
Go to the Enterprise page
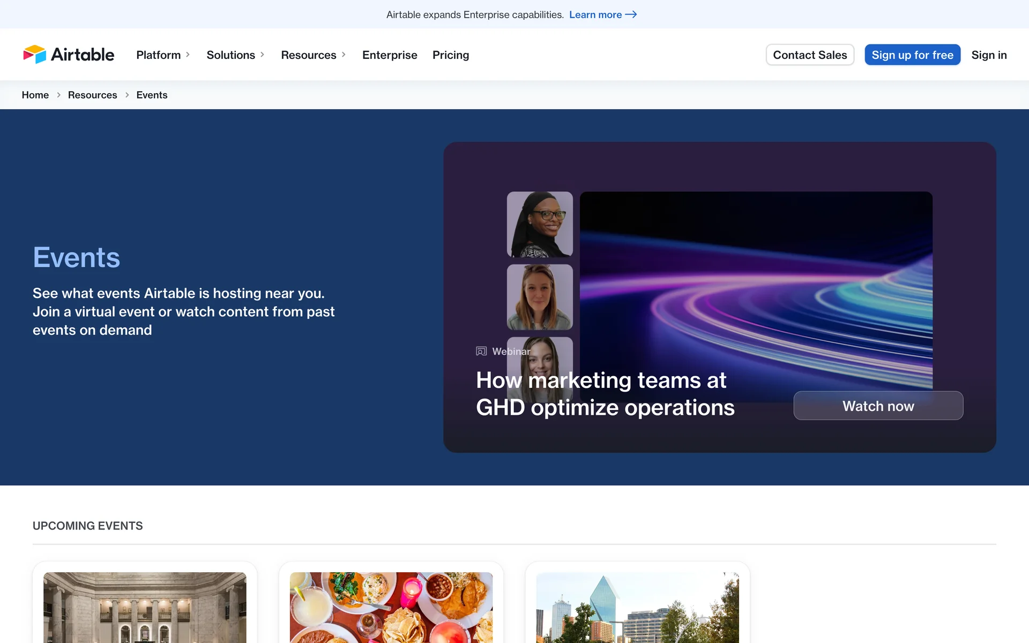point(390,55)
